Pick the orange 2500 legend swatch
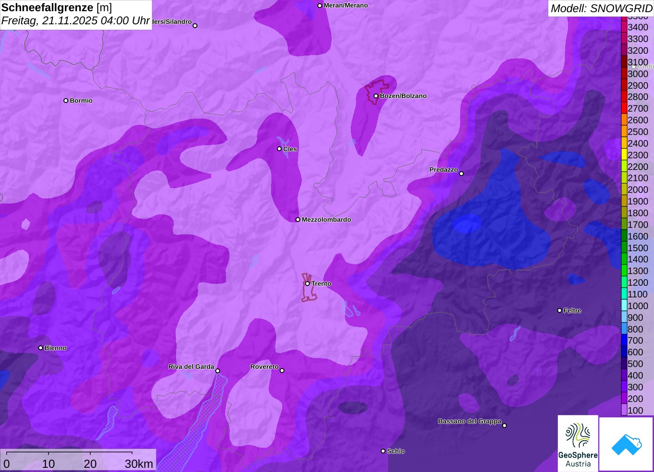The height and width of the screenshot is (472, 654). pyautogui.click(x=624, y=132)
